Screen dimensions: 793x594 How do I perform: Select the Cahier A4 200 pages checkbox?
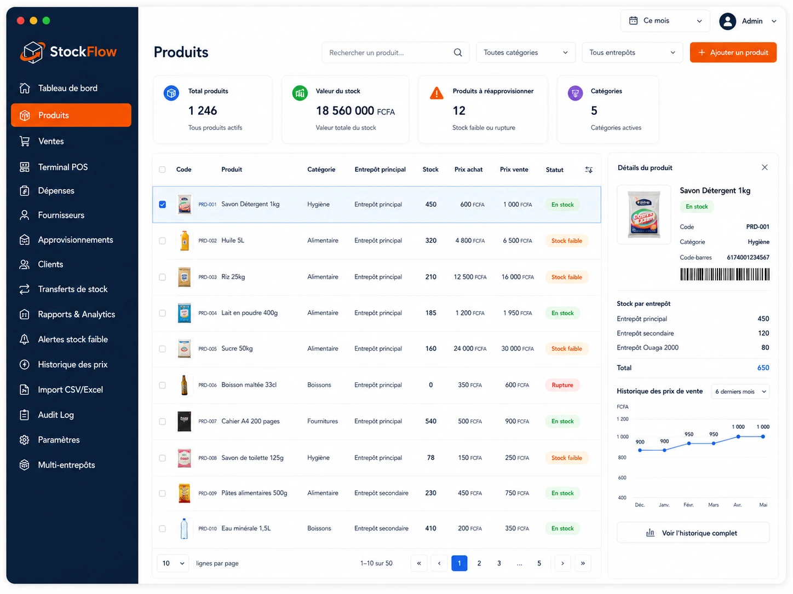162,422
